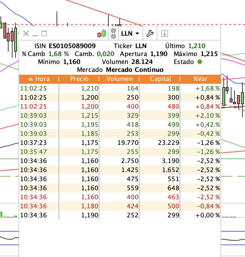
Task: Sort by the Capital column header
Action: tap(160, 79)
